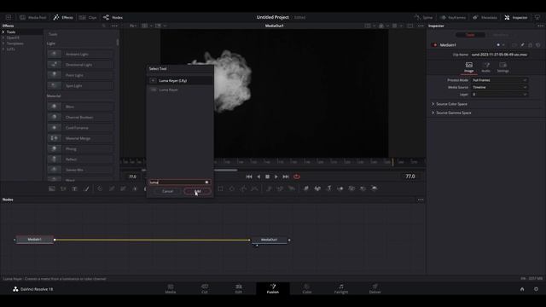Clear the search text in Select Tool dialog
Viewport: 546px width, 307px height.
tap(206, 182)
